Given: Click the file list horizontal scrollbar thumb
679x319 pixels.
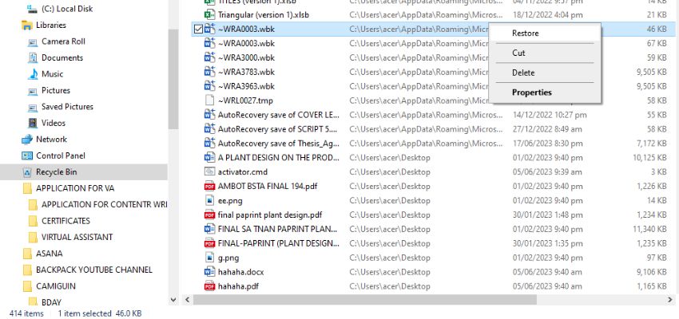Looking at the screenshot, I should tap(364, 300).
